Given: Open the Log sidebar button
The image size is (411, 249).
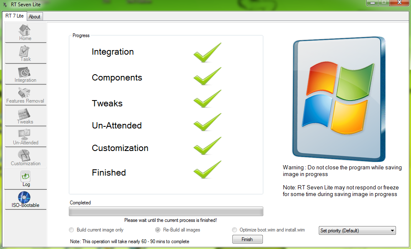Looking at the screenshot, I should pyautogui.click(x=25, y=179).
